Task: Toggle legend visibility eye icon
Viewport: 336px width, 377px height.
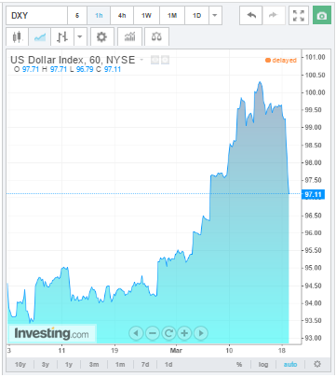Action: click(155, 60)
